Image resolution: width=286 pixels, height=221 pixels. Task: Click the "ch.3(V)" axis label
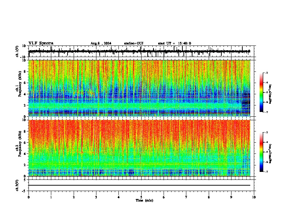click(x=17, y=186)
